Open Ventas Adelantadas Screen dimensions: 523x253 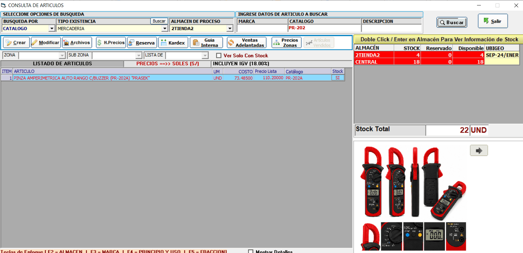coord(246,42)
